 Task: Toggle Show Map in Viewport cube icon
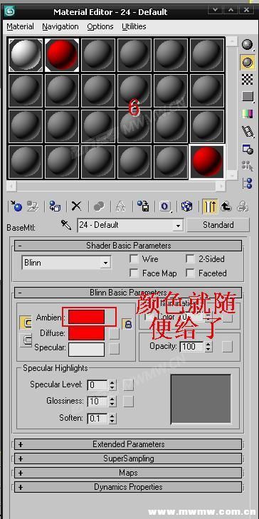click(x=187, y=206)
